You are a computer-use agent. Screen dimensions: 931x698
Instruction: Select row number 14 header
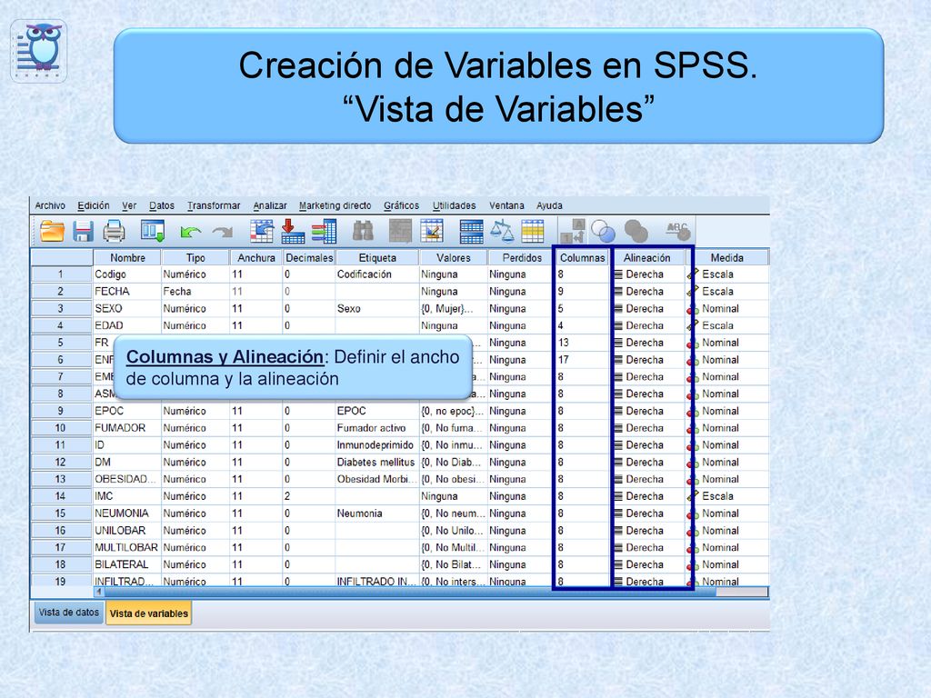coord(61,496)
